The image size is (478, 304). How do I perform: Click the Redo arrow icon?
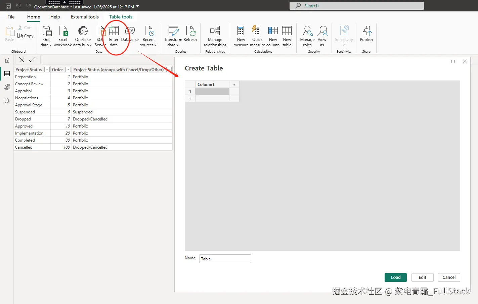(29, 6)
